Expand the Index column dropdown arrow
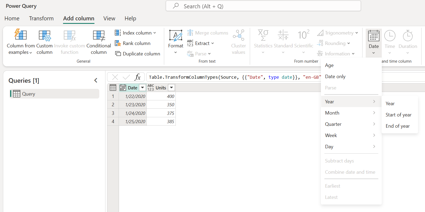The image size is (425, 212). coord(155,33)
